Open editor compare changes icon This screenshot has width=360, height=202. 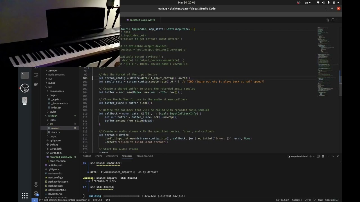[x=328, y=20]
